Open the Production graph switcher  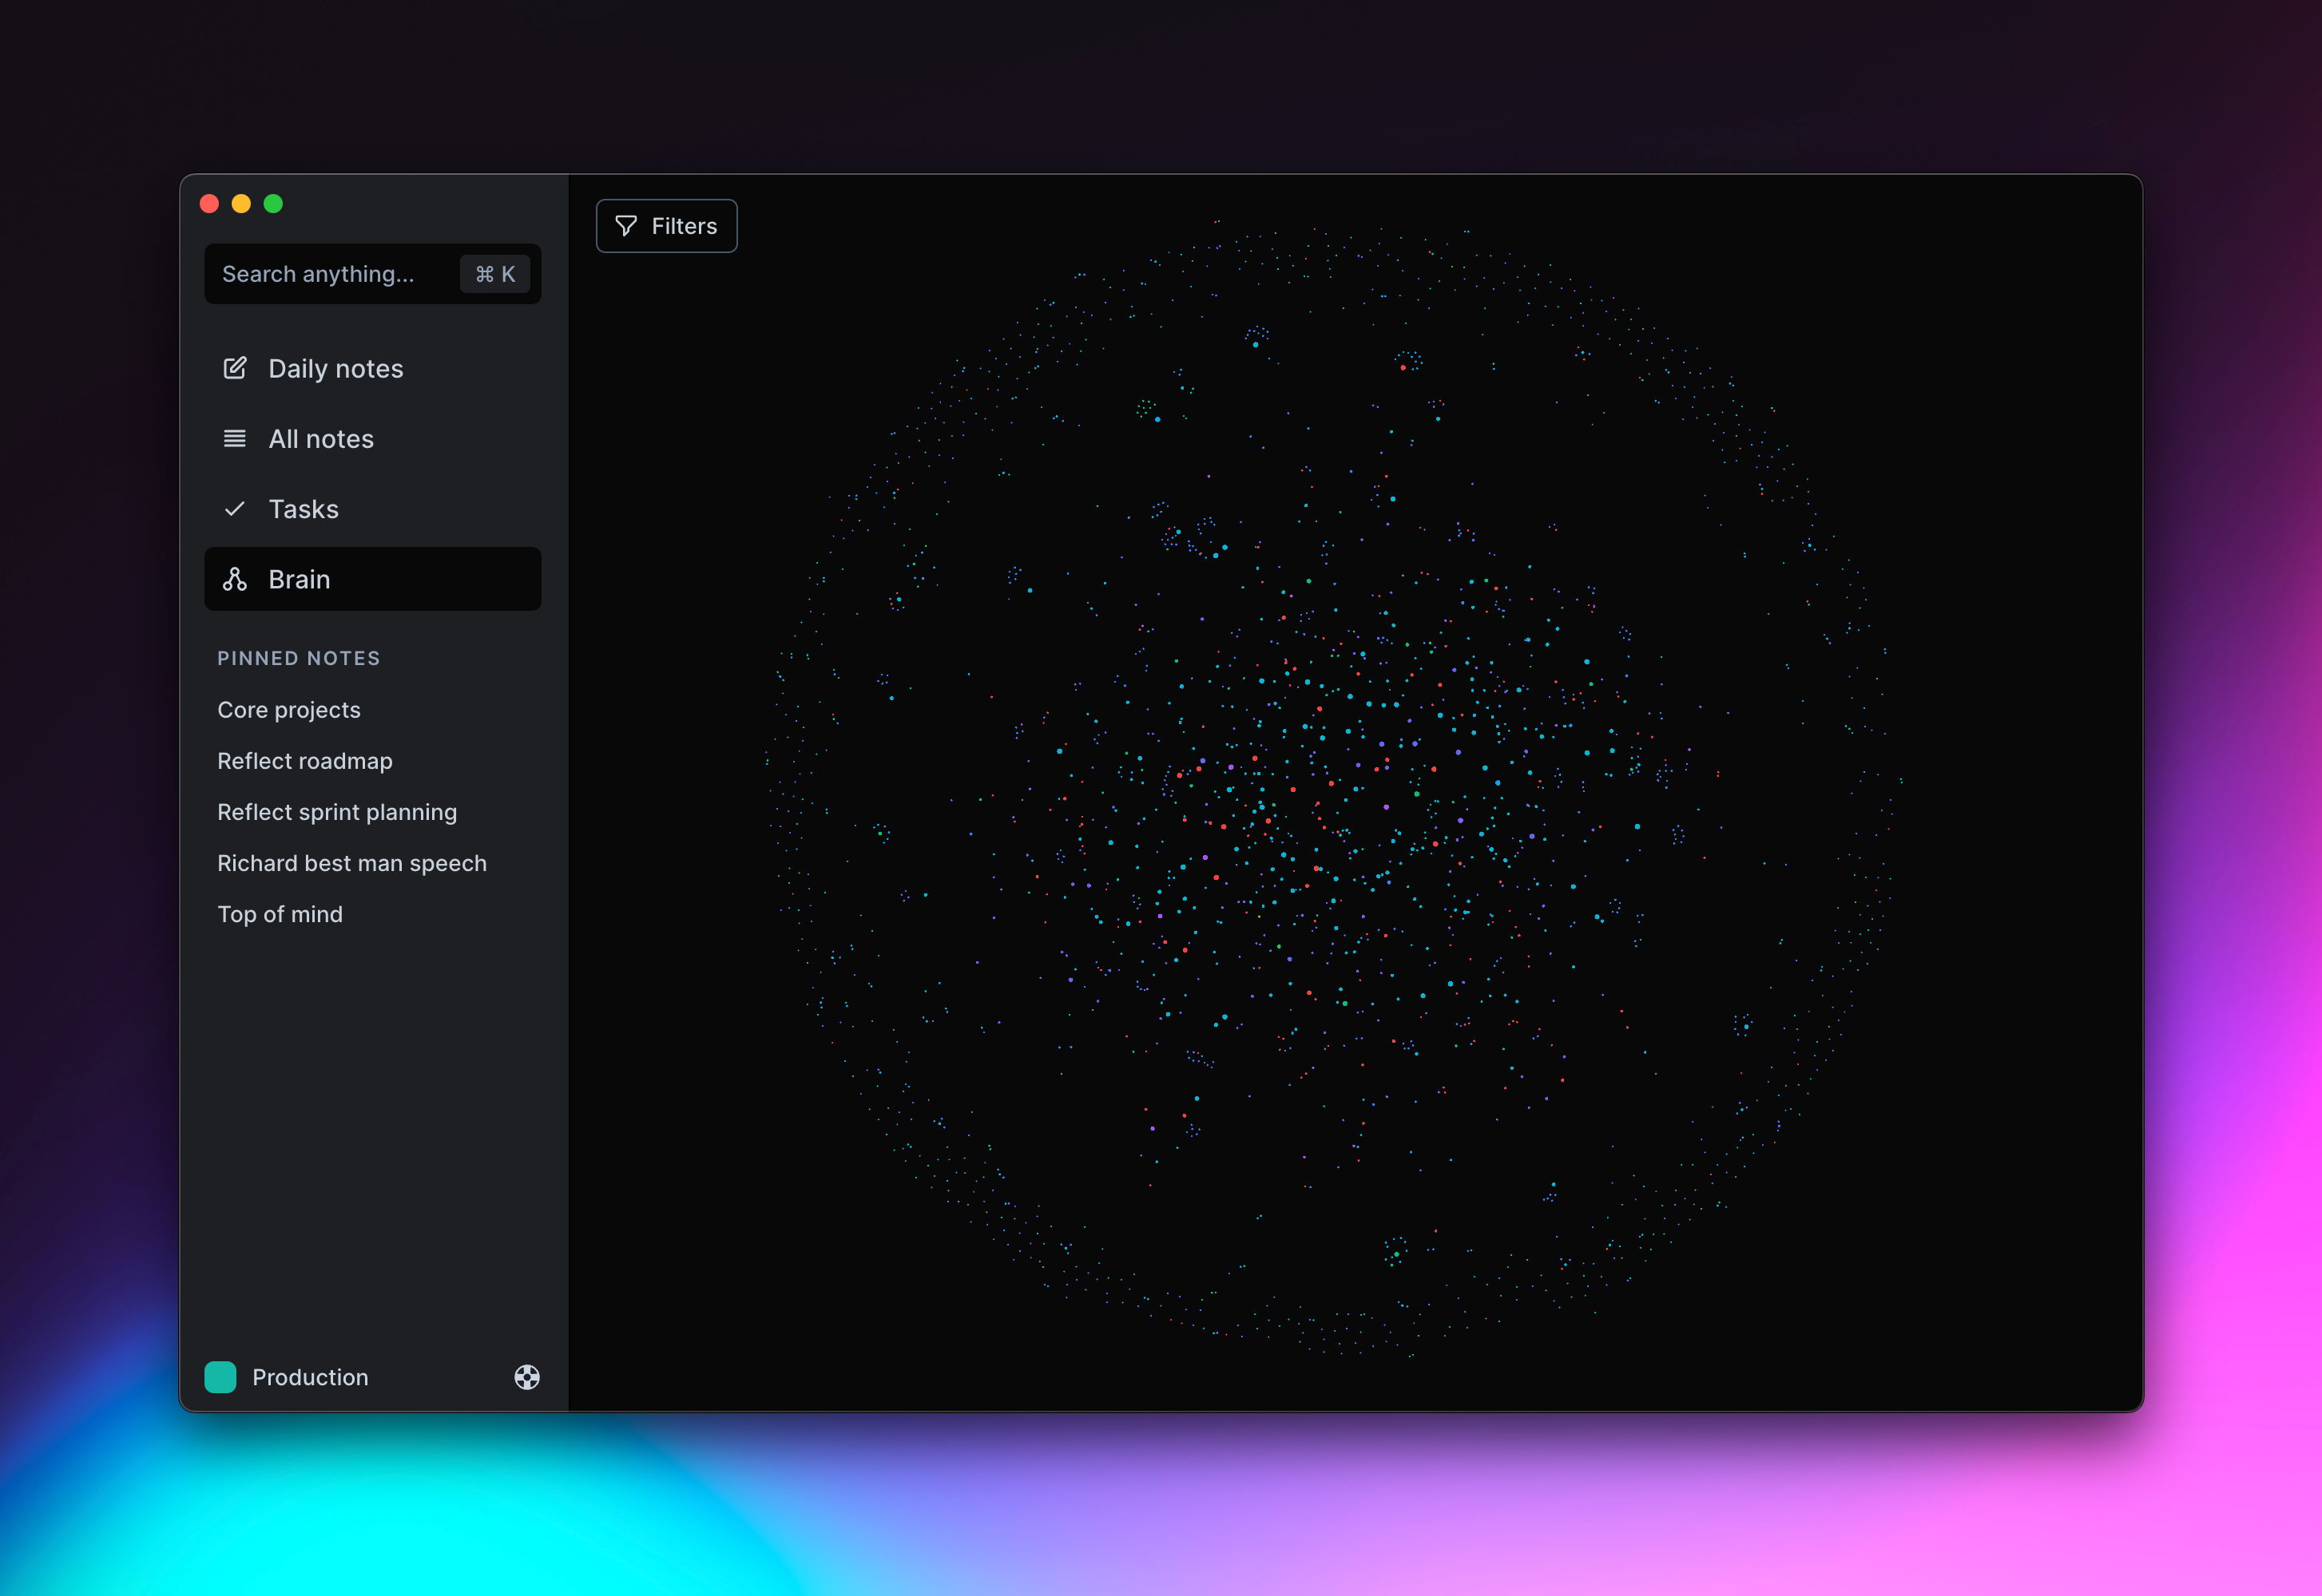[x=287, y=1377]
